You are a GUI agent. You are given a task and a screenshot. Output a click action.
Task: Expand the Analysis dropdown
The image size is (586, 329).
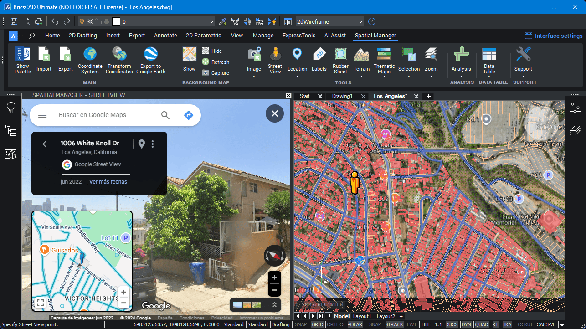(461, 76)
